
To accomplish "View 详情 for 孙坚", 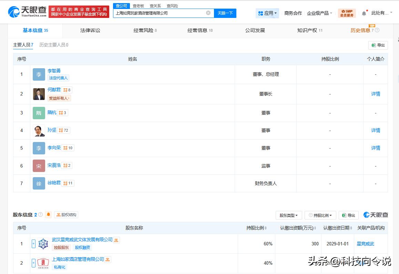I will (376, 130).
